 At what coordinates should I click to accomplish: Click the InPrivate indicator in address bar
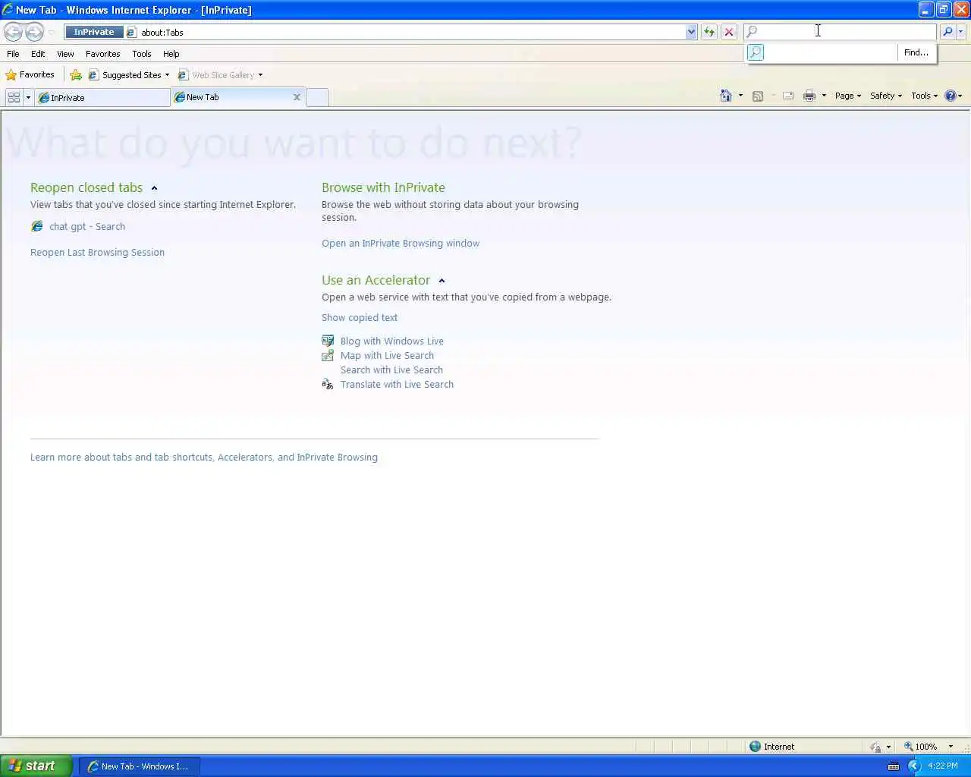tap(94, 32)
